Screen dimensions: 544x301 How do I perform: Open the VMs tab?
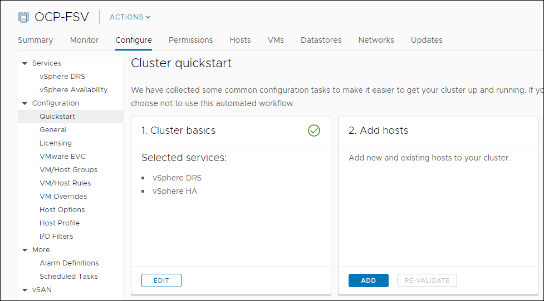point(276,40)
